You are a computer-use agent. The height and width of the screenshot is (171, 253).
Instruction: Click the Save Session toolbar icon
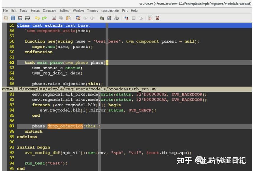point(110,18)
